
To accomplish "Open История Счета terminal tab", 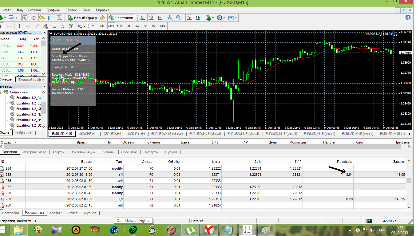I will (x=34, y=152).
